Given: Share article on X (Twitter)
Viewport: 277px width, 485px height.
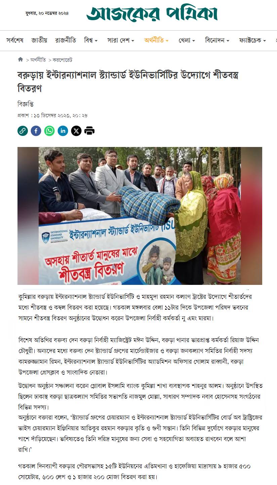Looking at the screenshot, I should click(76, 130).
